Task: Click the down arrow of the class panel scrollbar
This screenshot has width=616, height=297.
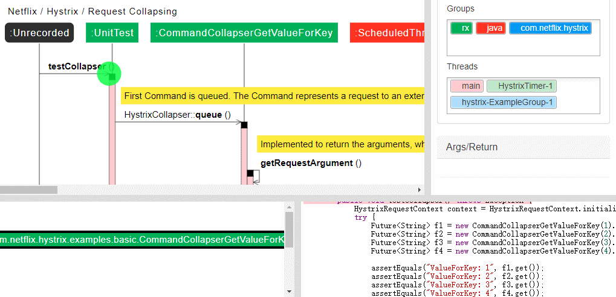Action: point(289,292)
